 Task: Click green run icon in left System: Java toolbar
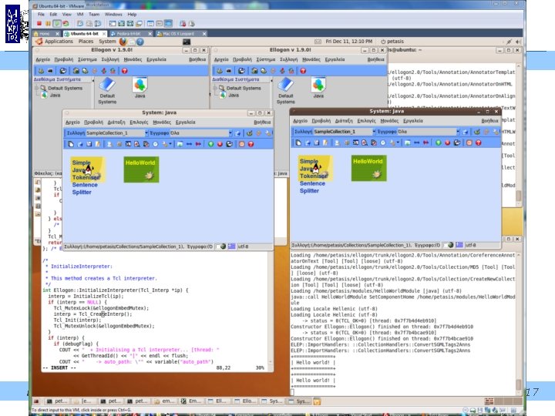coord(210,144)
